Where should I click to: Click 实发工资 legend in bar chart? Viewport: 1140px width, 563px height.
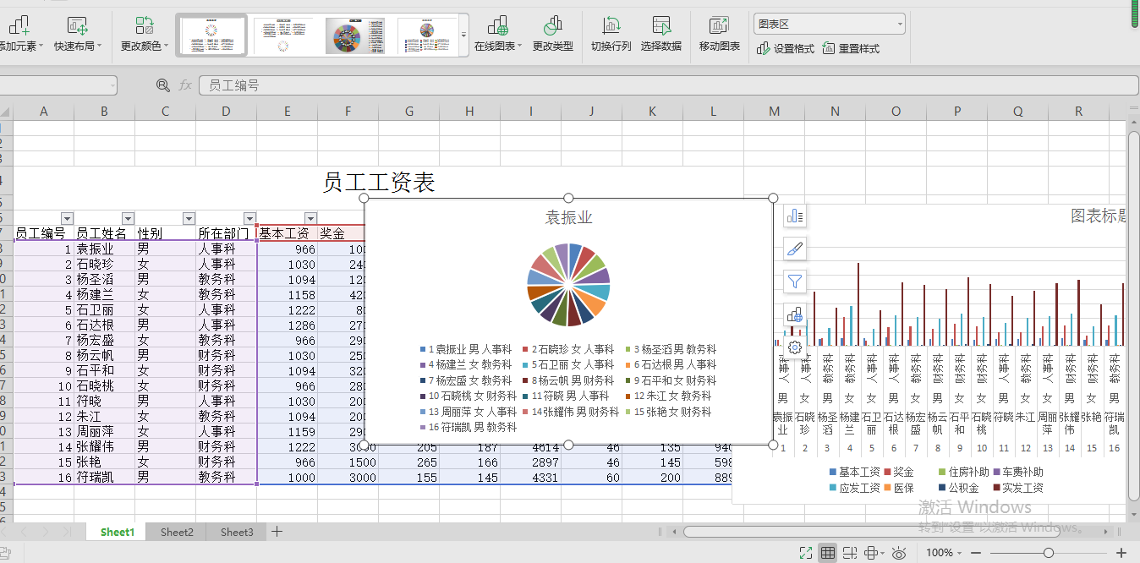click(x=1017, y=488)
